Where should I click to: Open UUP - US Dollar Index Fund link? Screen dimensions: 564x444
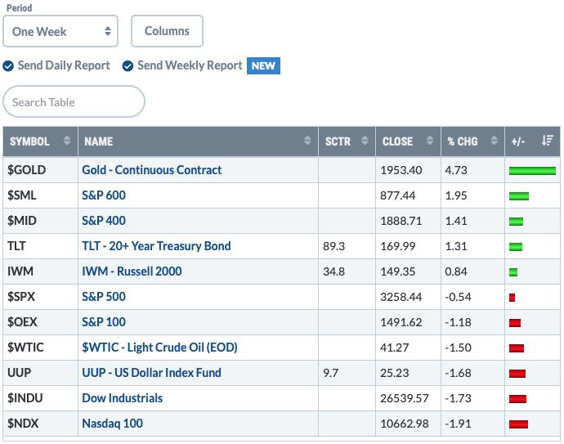[x=152, y=372]
